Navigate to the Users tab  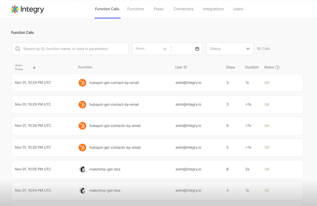click(x=238, y=9)
